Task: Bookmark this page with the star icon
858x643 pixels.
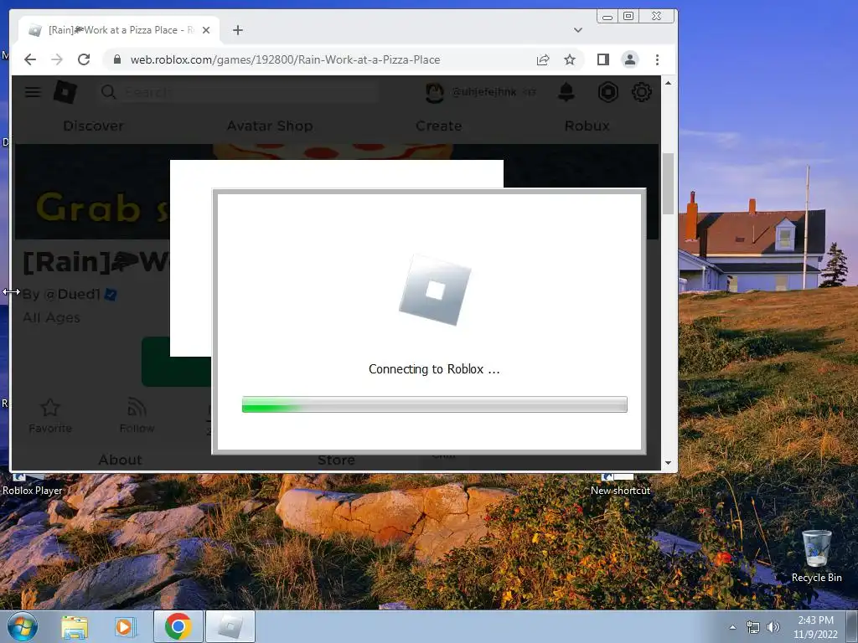Action: pyautogui.click(x=570, y=59)
